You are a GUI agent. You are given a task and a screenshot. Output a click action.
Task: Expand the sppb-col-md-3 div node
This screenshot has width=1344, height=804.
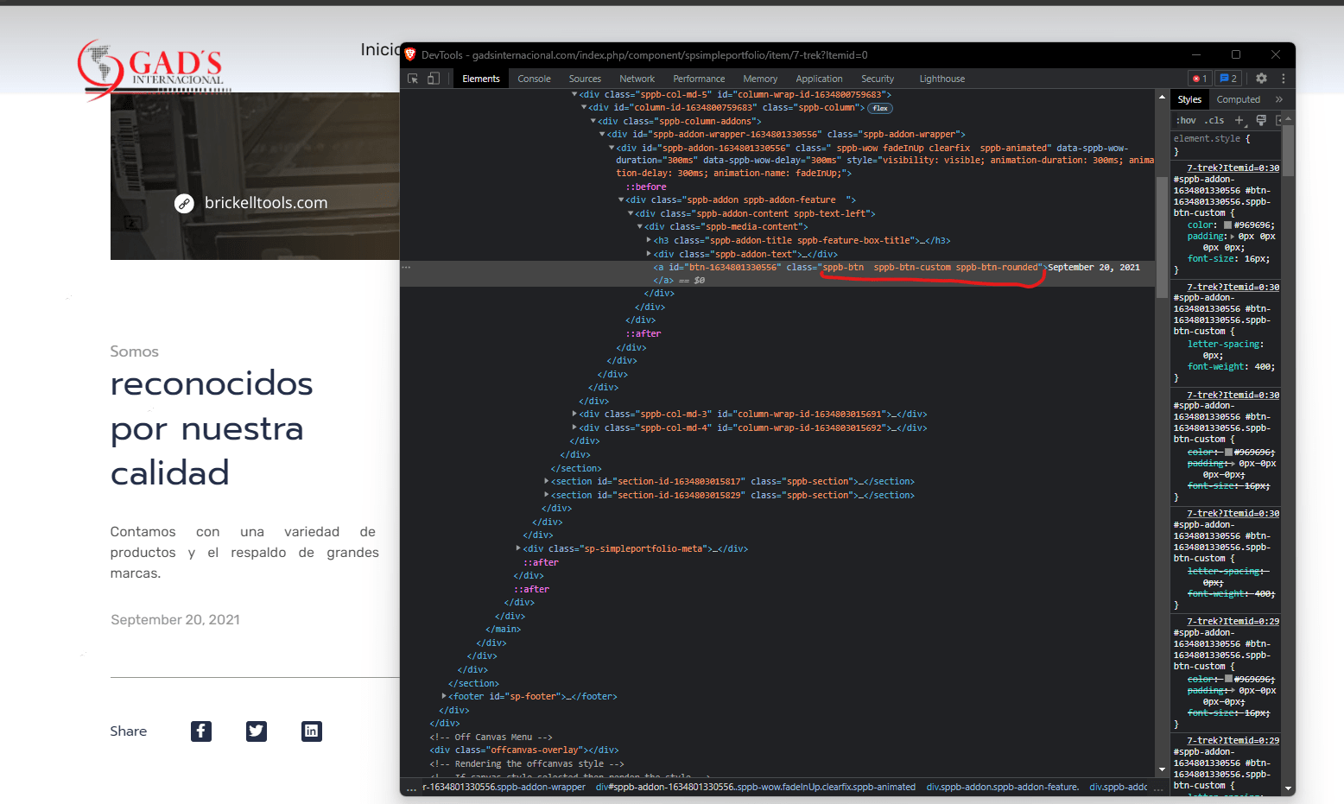[x=574, y=415]
